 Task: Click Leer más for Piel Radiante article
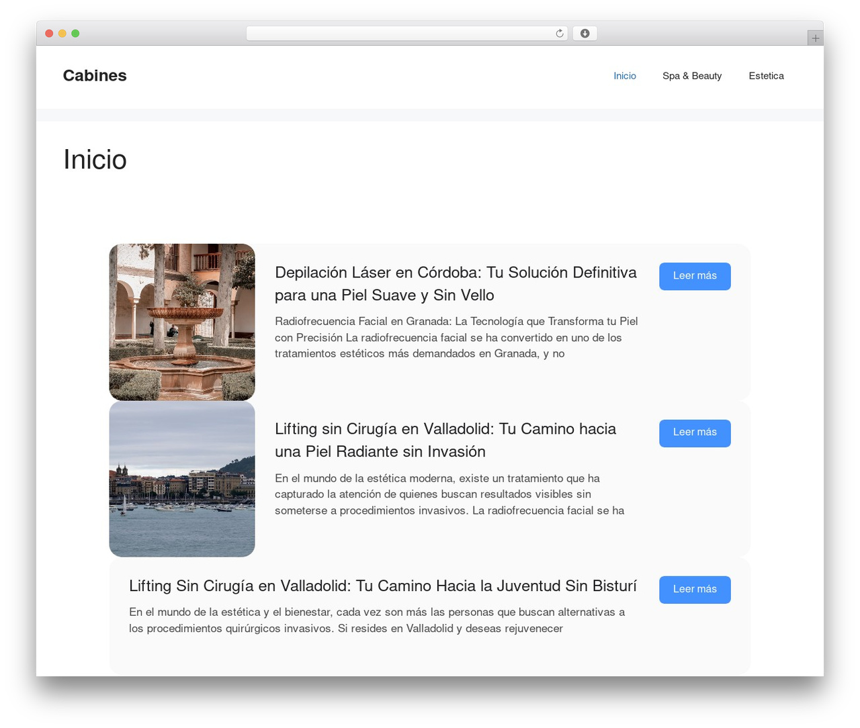[695, 433]
